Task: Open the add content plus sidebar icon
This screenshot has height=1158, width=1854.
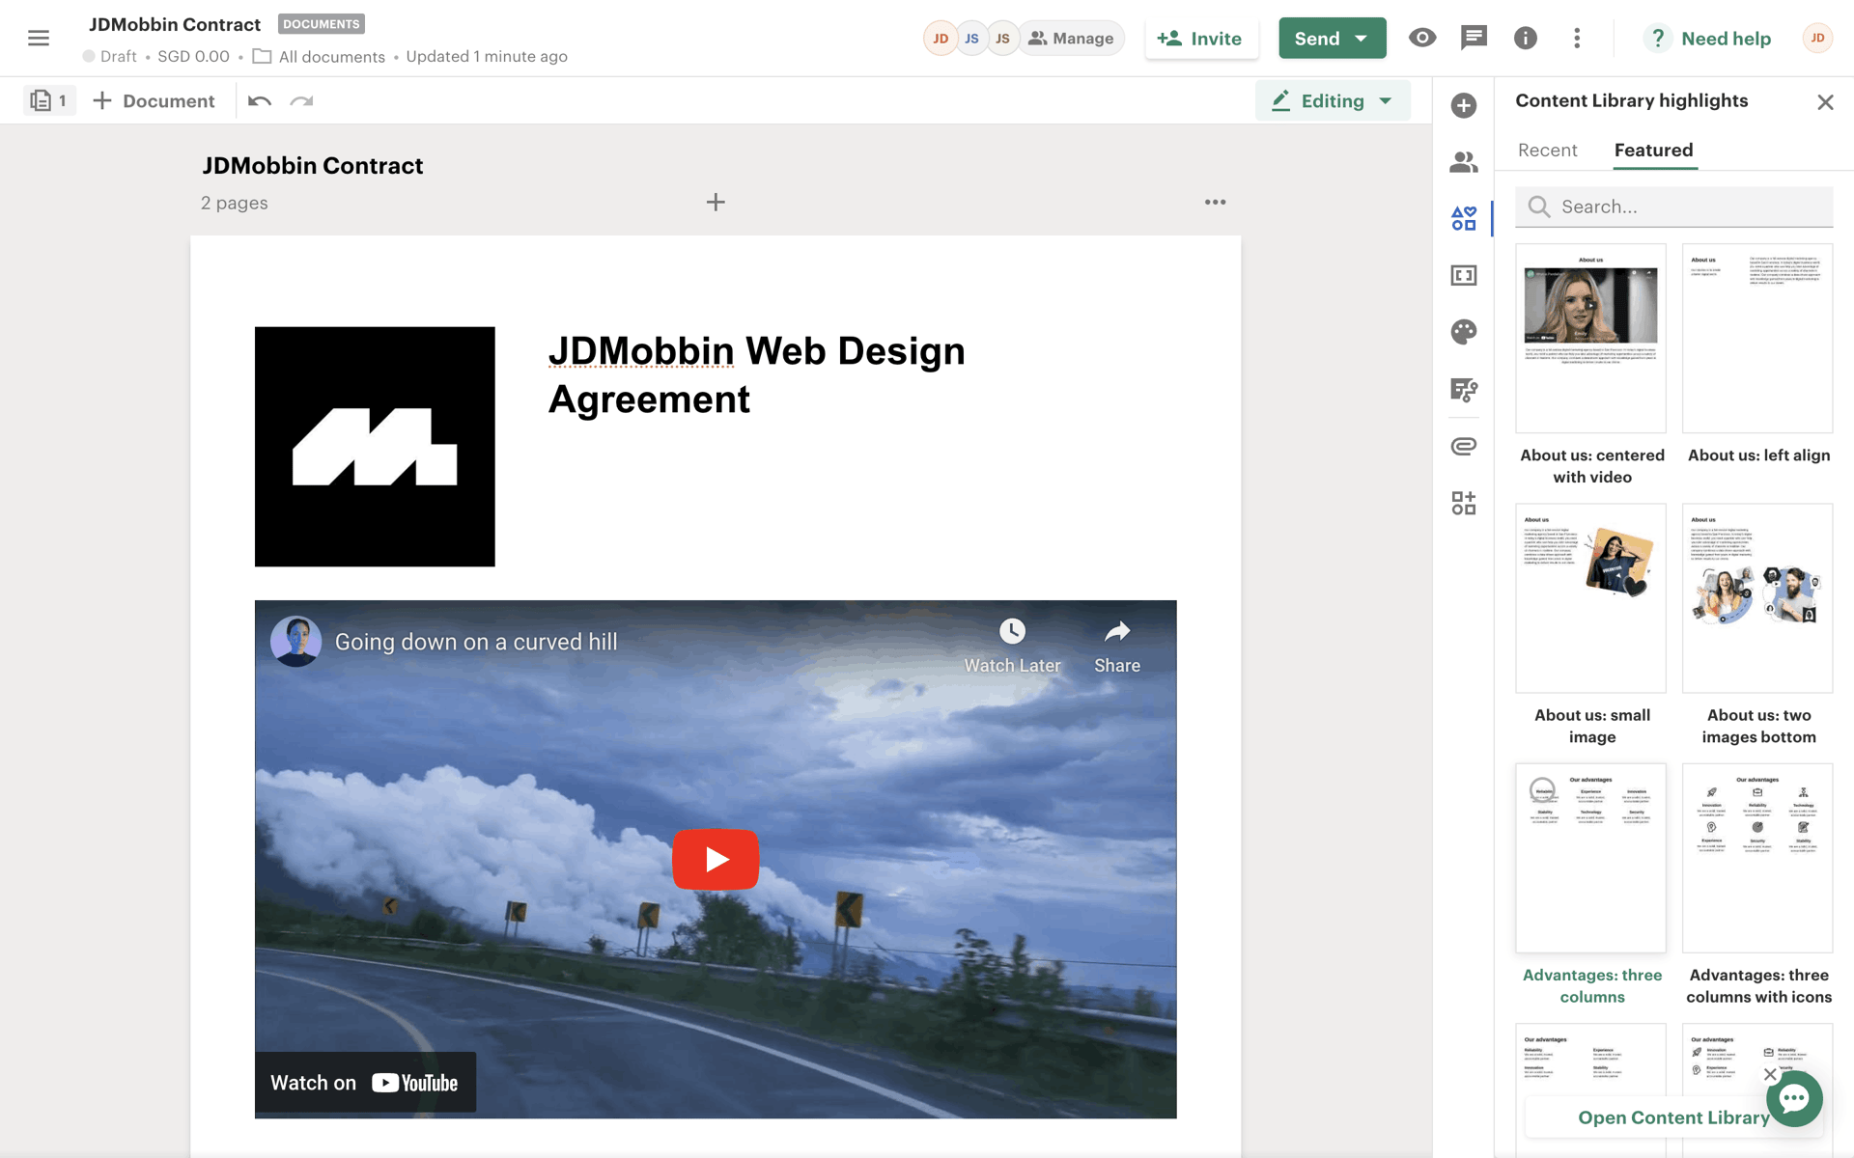Action: click(x=1464, y=105)
